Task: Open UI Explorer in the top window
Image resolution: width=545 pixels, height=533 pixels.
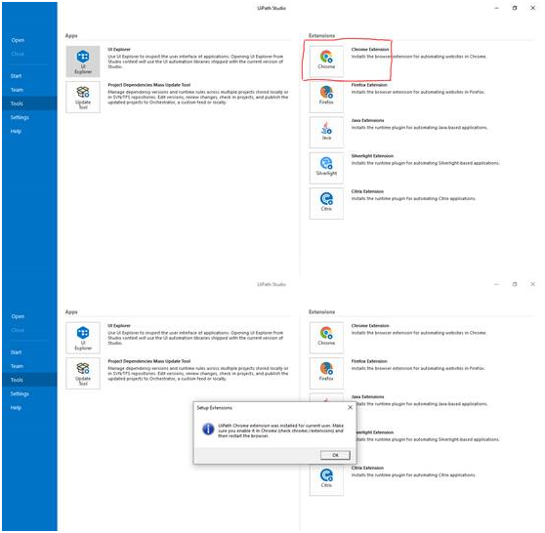Action: [83, 61]
